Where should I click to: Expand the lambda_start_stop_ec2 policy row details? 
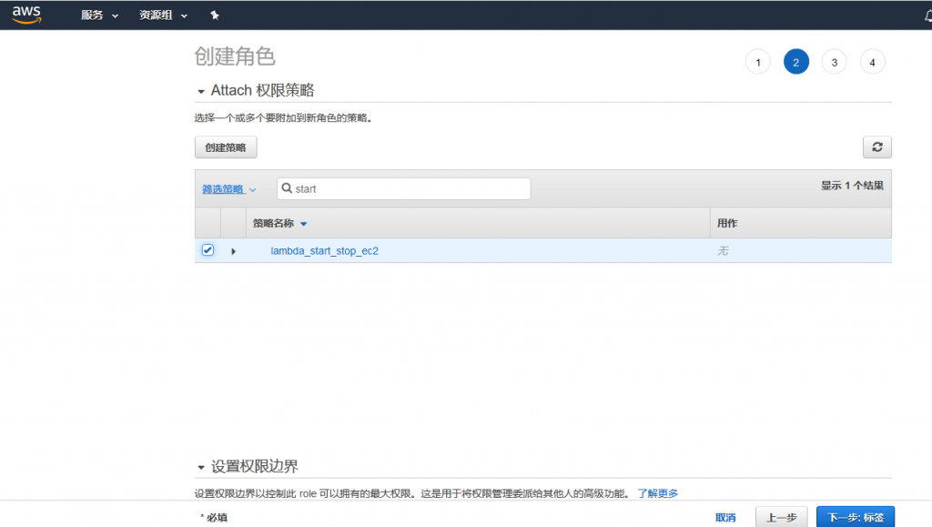(x=233, y=251)
